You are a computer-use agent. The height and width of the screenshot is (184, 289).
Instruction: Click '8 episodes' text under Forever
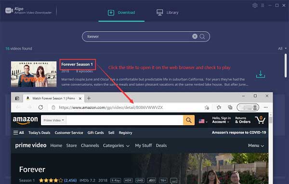(84, 71)
